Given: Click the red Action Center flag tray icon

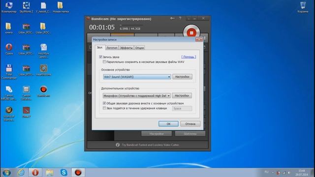Looking at the screenshot, I should click(278, 173).
